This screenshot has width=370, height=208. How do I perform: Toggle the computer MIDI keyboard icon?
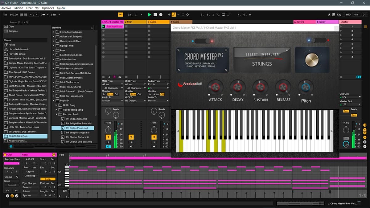[334, 14]
